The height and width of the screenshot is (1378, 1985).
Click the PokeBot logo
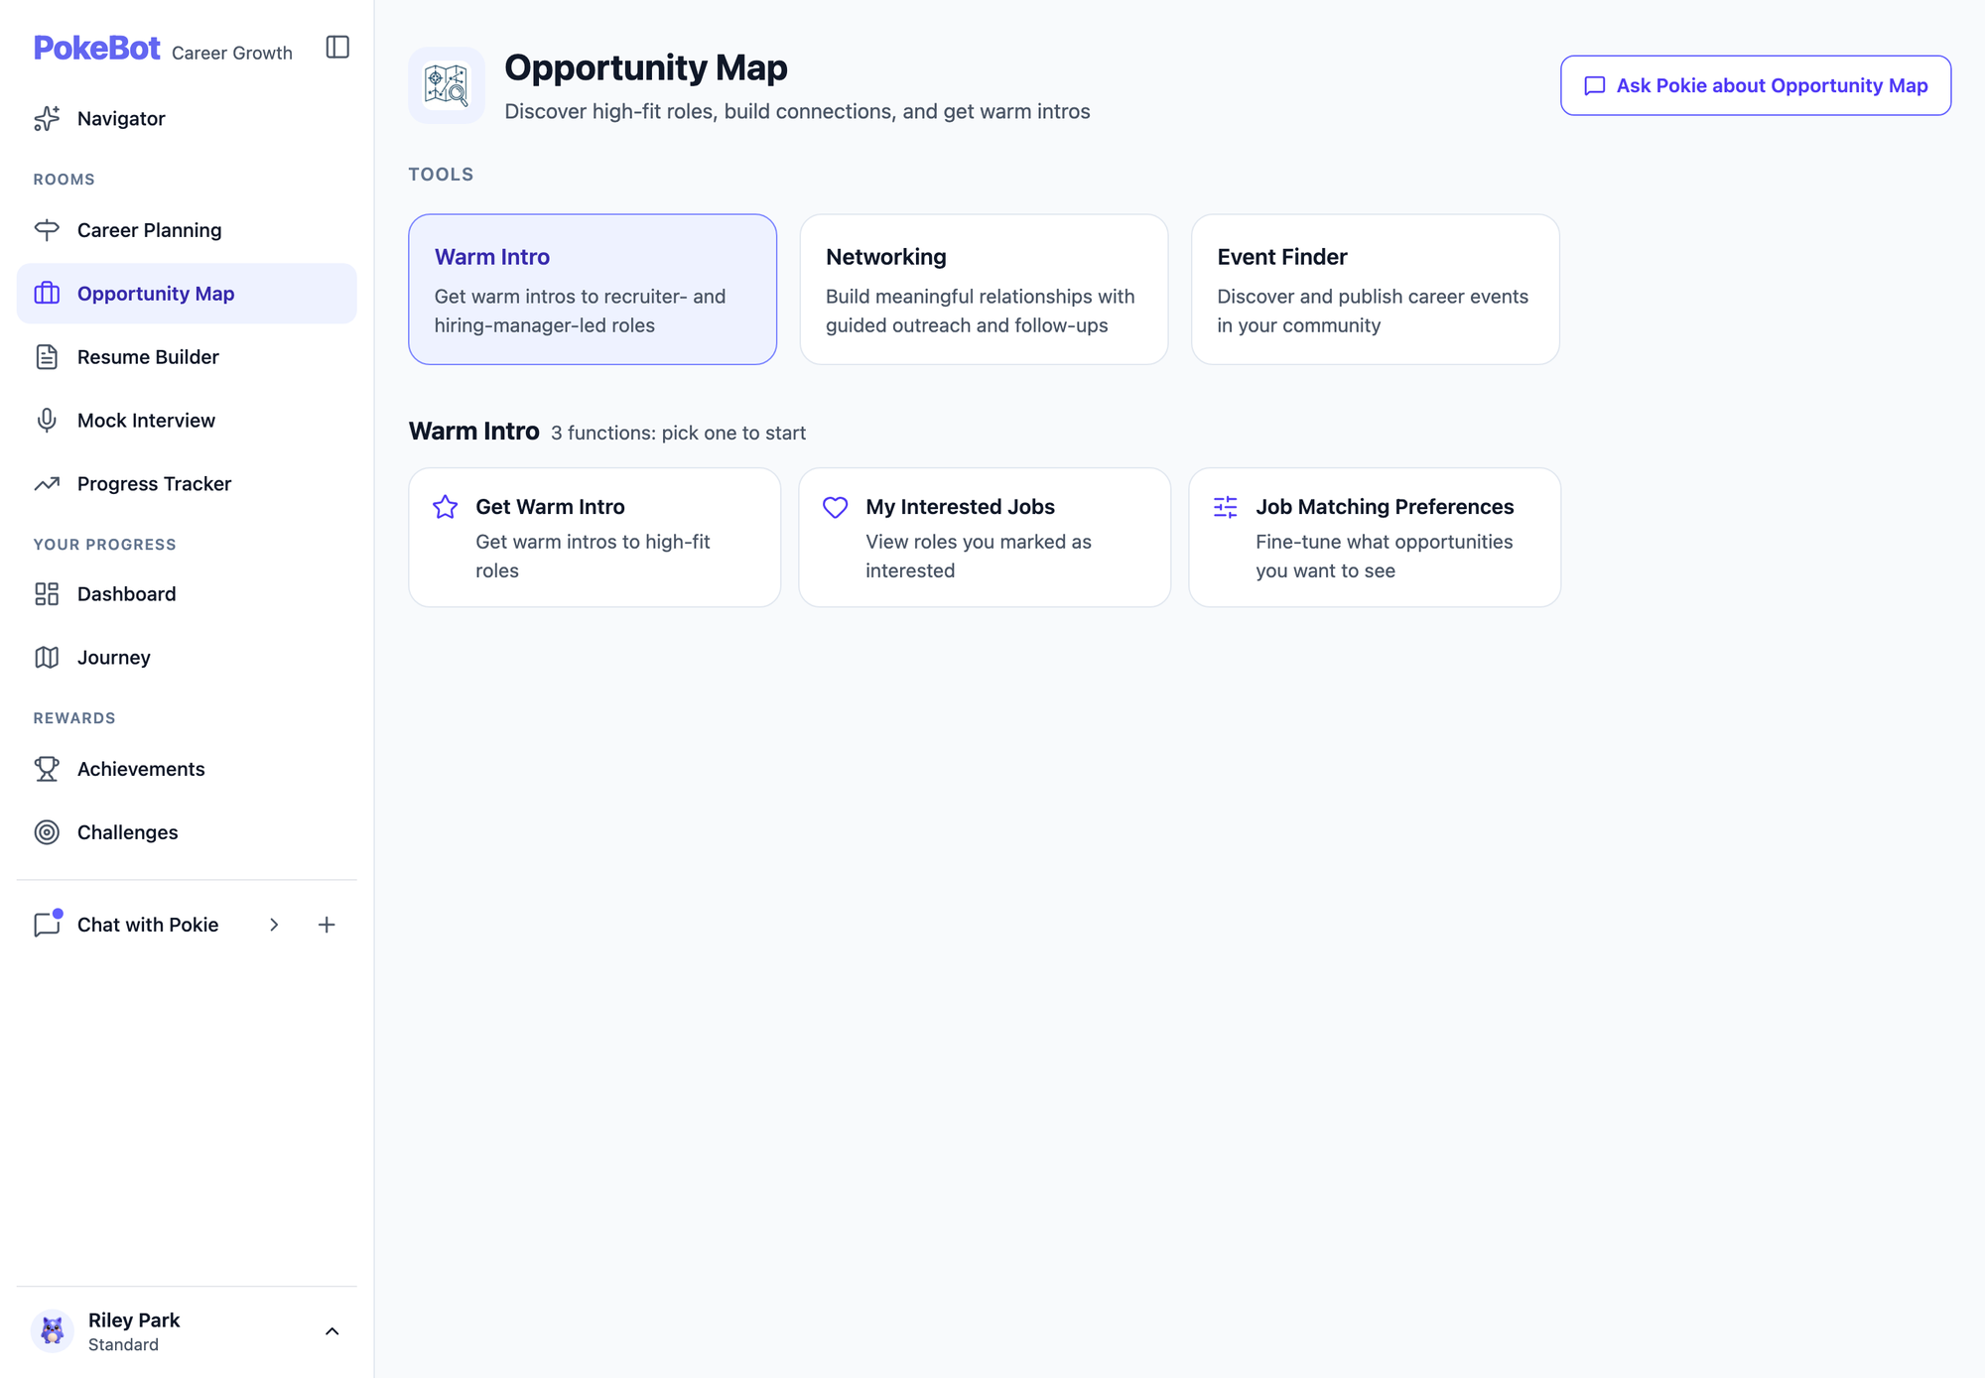coord(96,49)
